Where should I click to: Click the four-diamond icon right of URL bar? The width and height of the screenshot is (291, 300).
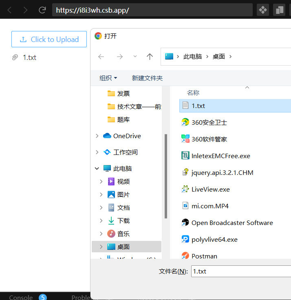(x=263, y=10)
